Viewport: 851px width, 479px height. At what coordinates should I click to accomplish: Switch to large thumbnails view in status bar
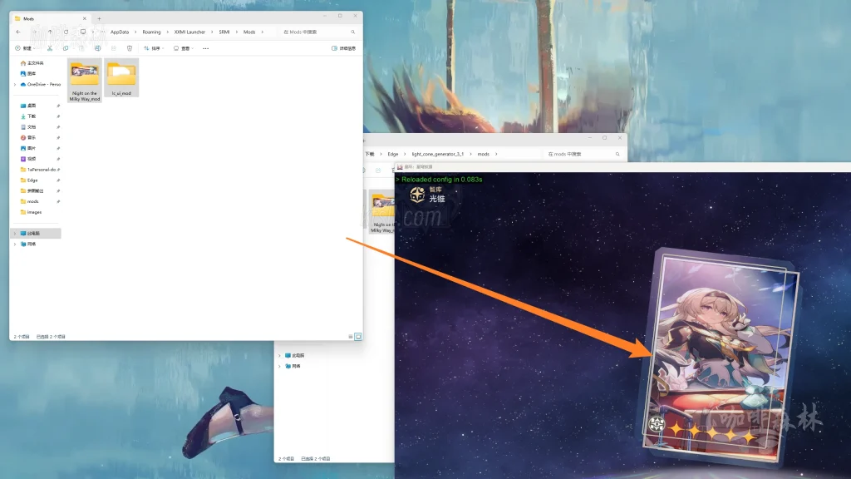pyautogui.click(x=358, y=336)
